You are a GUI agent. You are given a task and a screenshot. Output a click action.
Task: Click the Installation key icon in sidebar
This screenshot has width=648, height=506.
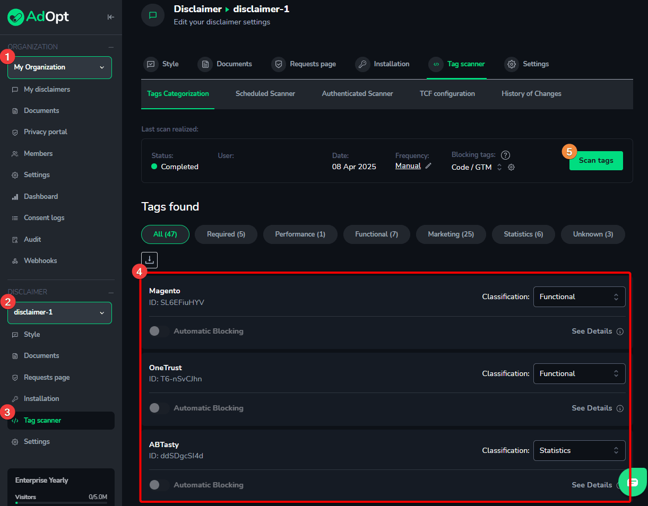pyautogui.click(x=15, y=399)
